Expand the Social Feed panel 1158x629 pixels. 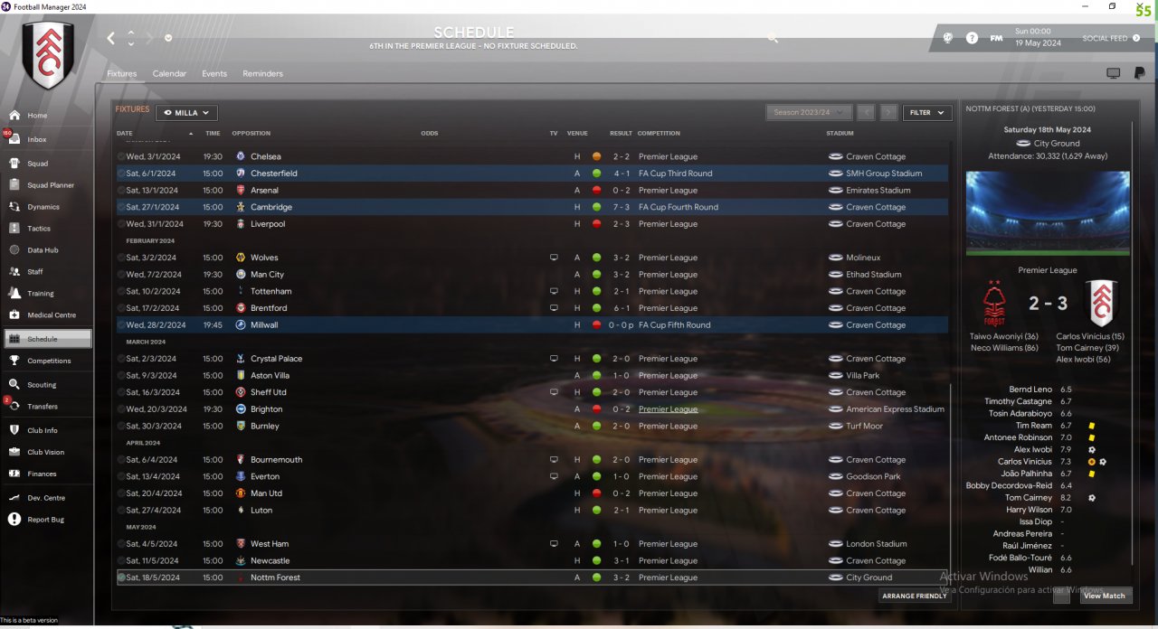pyautogui.click(x=1109, y=39)
